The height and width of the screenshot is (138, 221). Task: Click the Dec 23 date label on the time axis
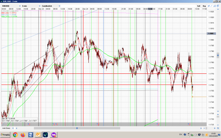41,9
